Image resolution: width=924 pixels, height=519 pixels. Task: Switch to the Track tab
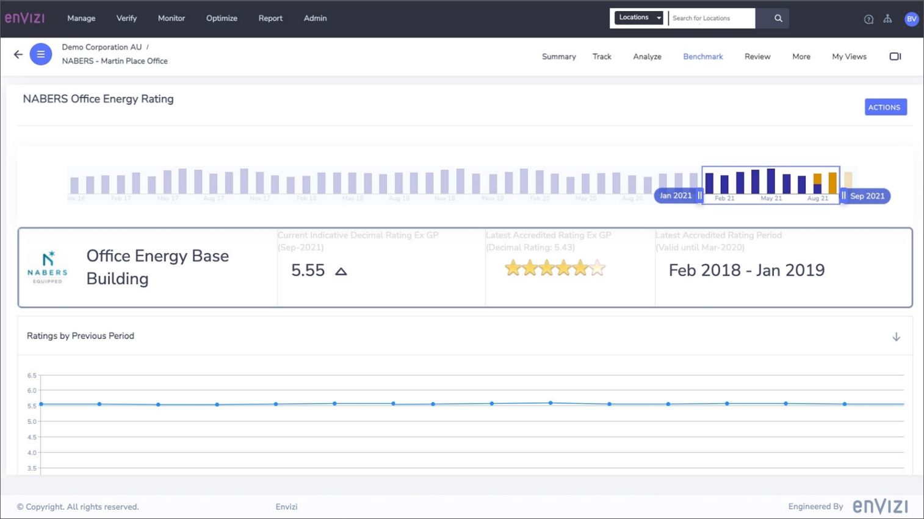tap(602, 57)
